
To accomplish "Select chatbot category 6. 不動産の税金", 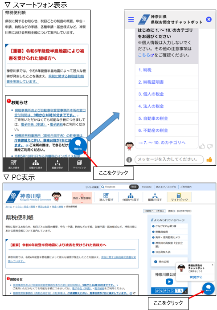I will pyautogui.click(x=167, y=131).
